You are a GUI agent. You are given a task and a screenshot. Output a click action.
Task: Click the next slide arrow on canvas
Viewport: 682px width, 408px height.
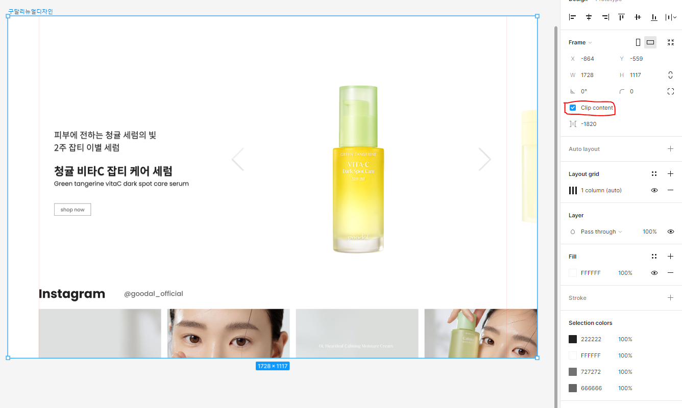coord(485,159)
